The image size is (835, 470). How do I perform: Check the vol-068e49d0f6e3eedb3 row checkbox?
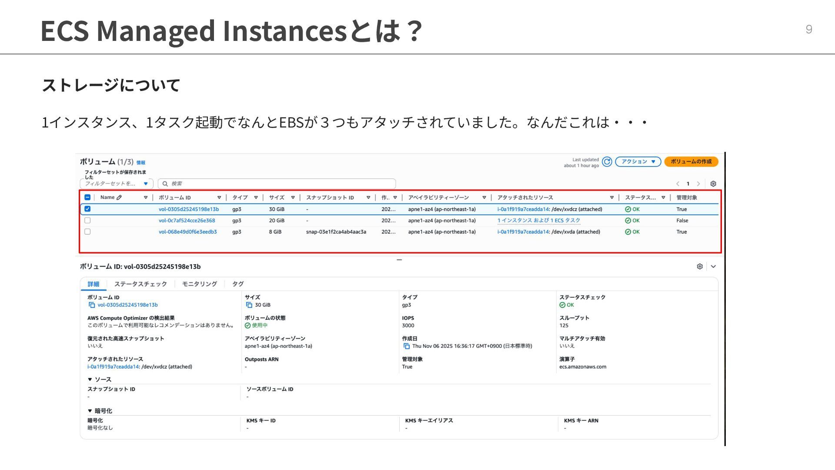[x=87, y=232]
